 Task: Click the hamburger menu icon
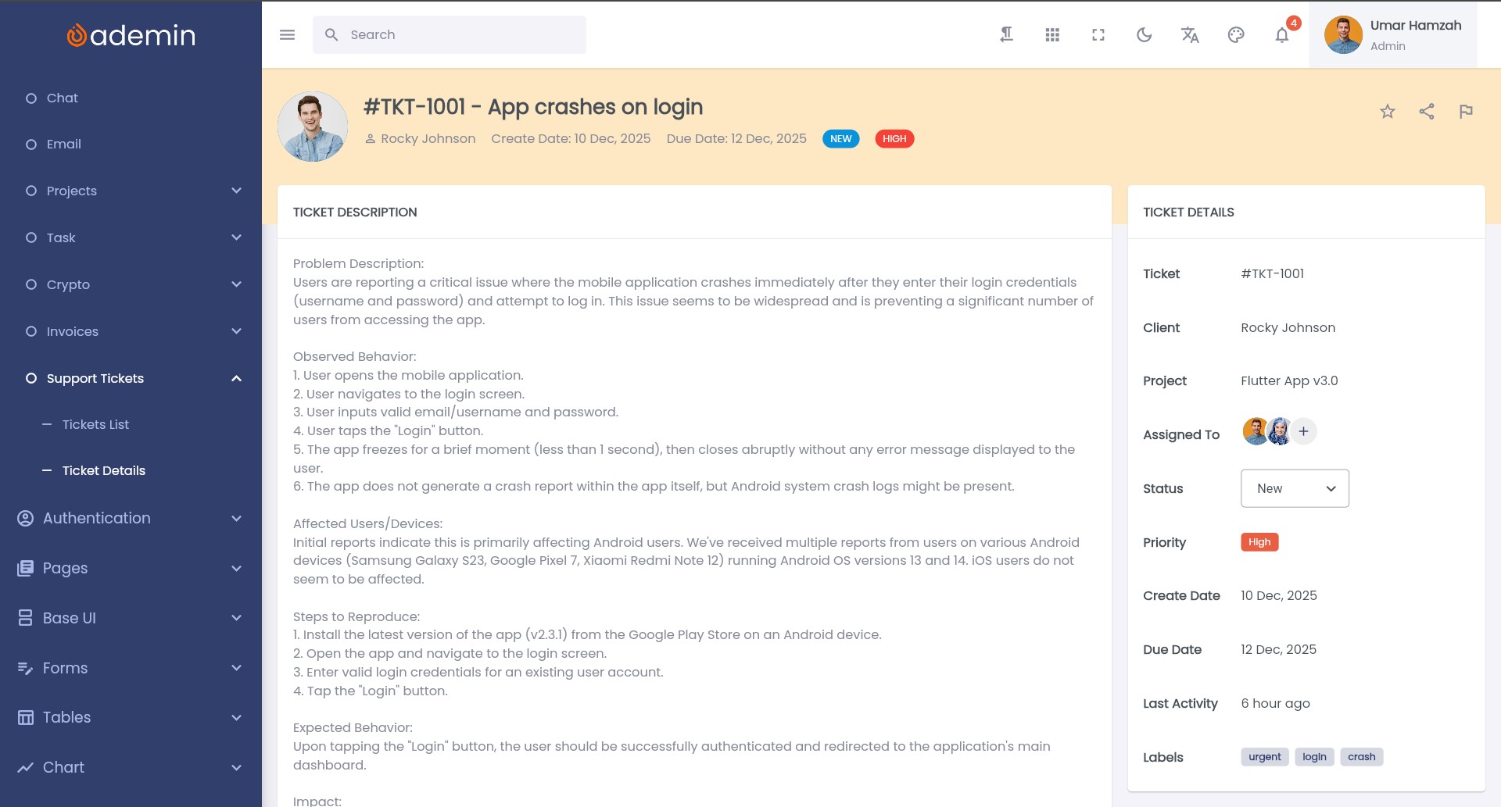(x=287, y=34)
